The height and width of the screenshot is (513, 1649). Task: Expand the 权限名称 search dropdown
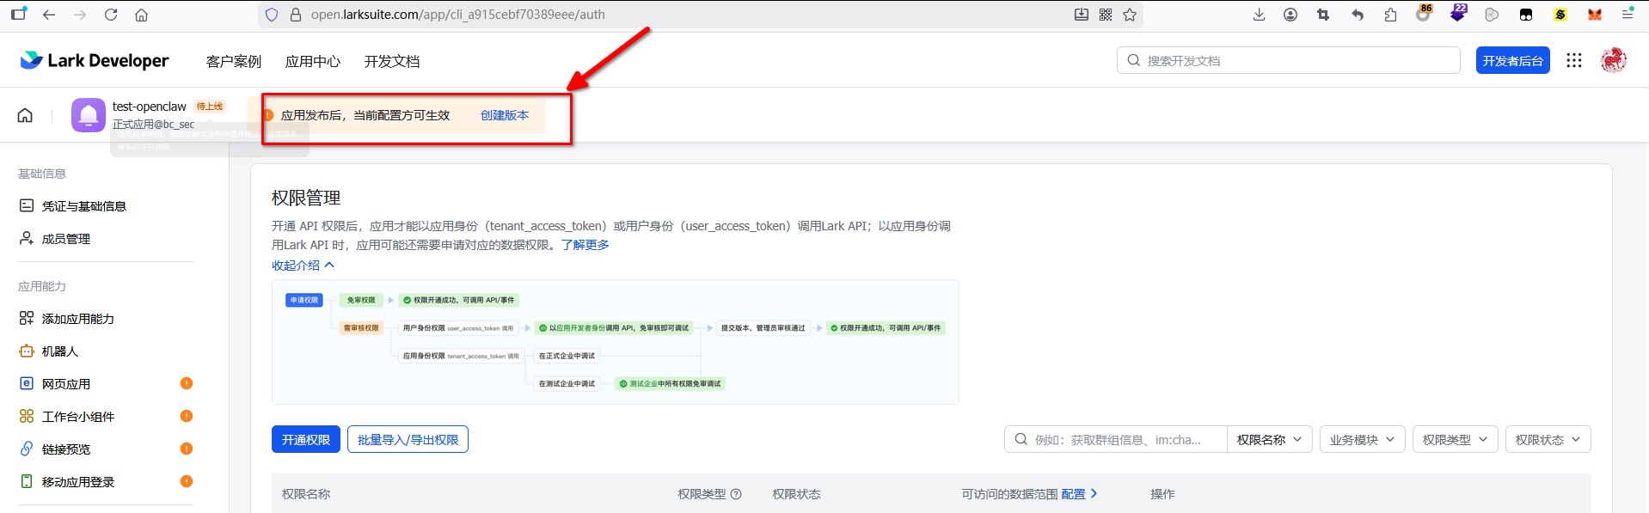pyautogui.click(x=1269, y=439)
